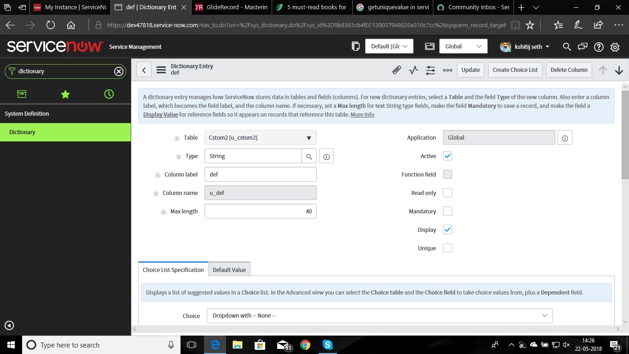Uncheck the Display checkbox
This screenshot has height=354, width=629.
pyautogui.click(x=448, y=230)
